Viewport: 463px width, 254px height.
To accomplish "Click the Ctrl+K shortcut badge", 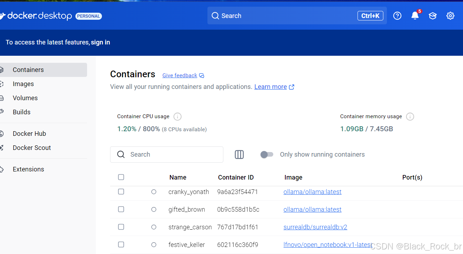I will [x=370, y=16].
